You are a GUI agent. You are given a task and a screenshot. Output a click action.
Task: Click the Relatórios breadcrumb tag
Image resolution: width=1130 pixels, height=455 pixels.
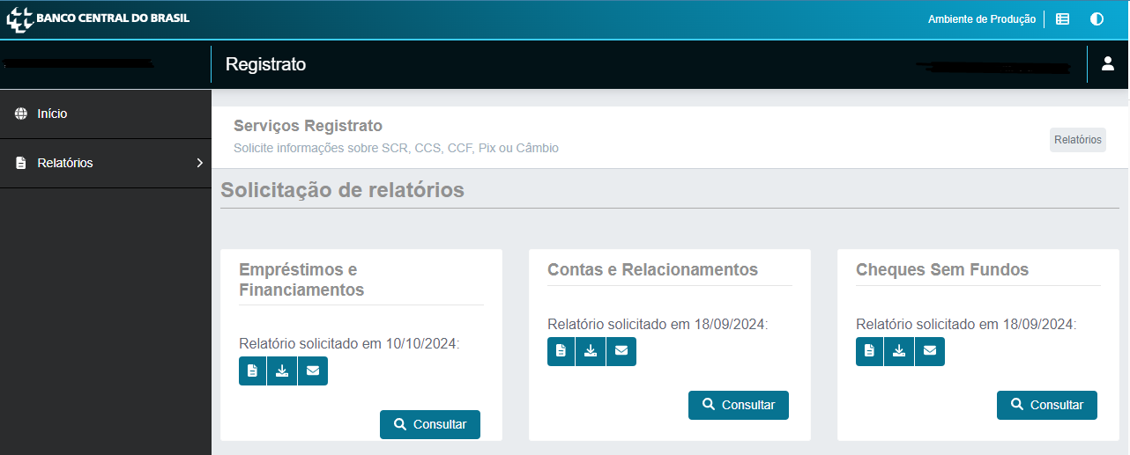1077,140
